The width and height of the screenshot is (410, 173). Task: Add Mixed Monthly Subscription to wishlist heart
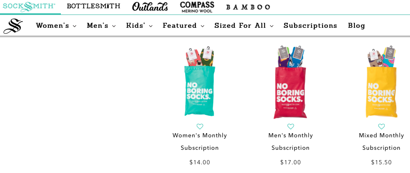381,127
